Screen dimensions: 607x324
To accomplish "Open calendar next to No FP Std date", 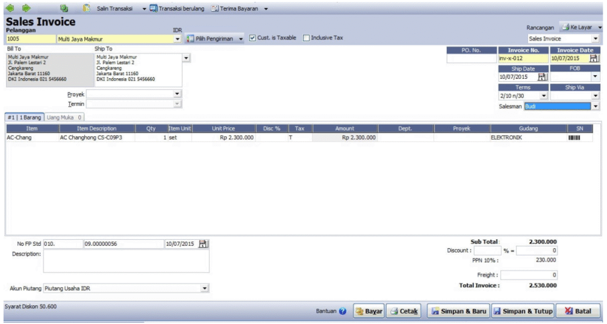I will (204, 244).
